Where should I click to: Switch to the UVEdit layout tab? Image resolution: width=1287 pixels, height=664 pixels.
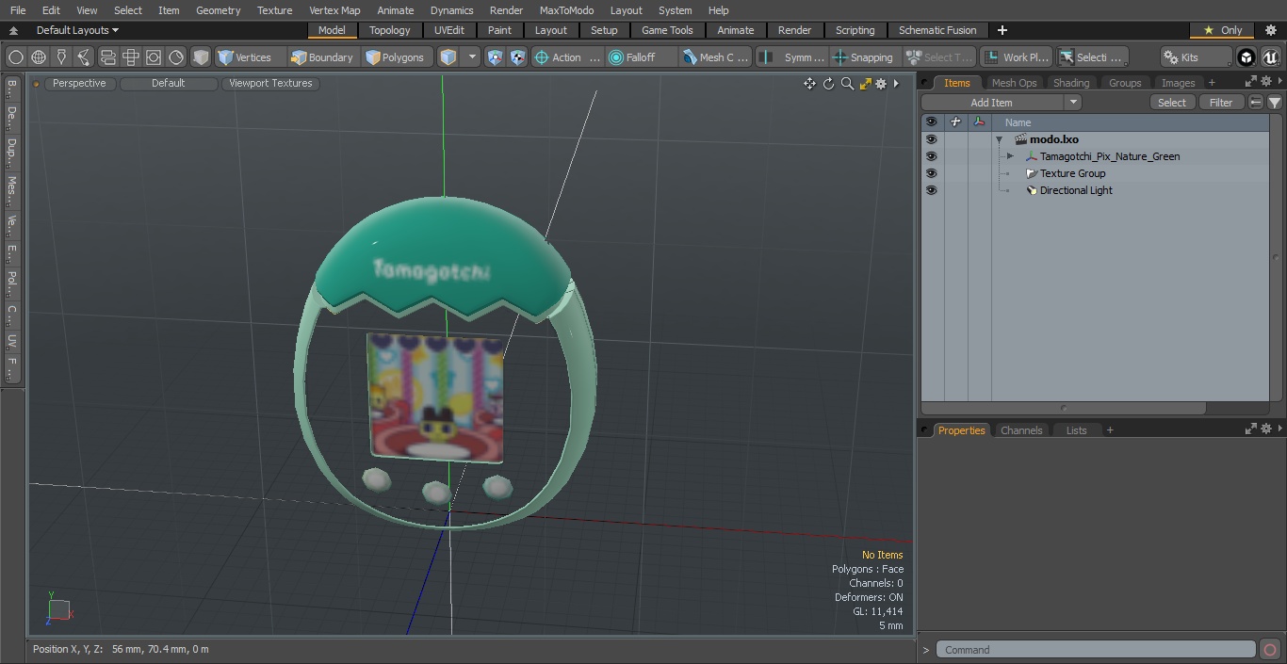449,30
